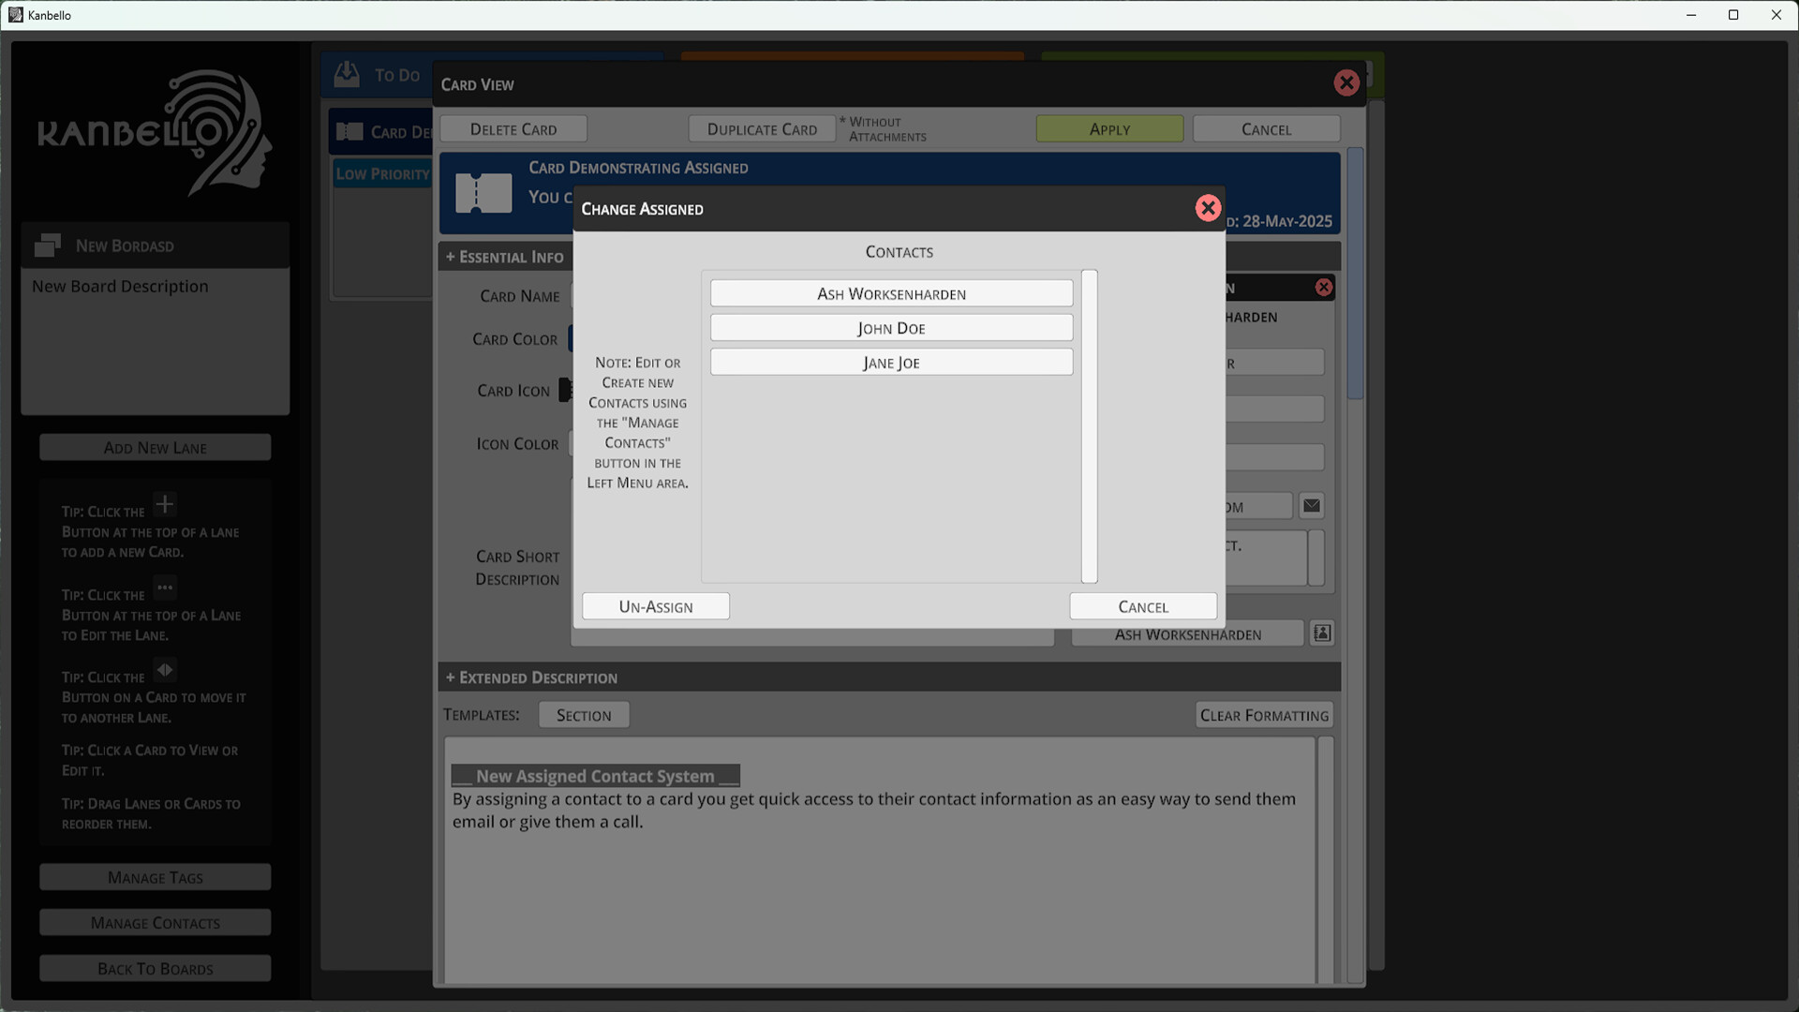The image size is (1799, 1012).
Task: Click the board icon next to New Bordasd
Action: click(46, 245)
